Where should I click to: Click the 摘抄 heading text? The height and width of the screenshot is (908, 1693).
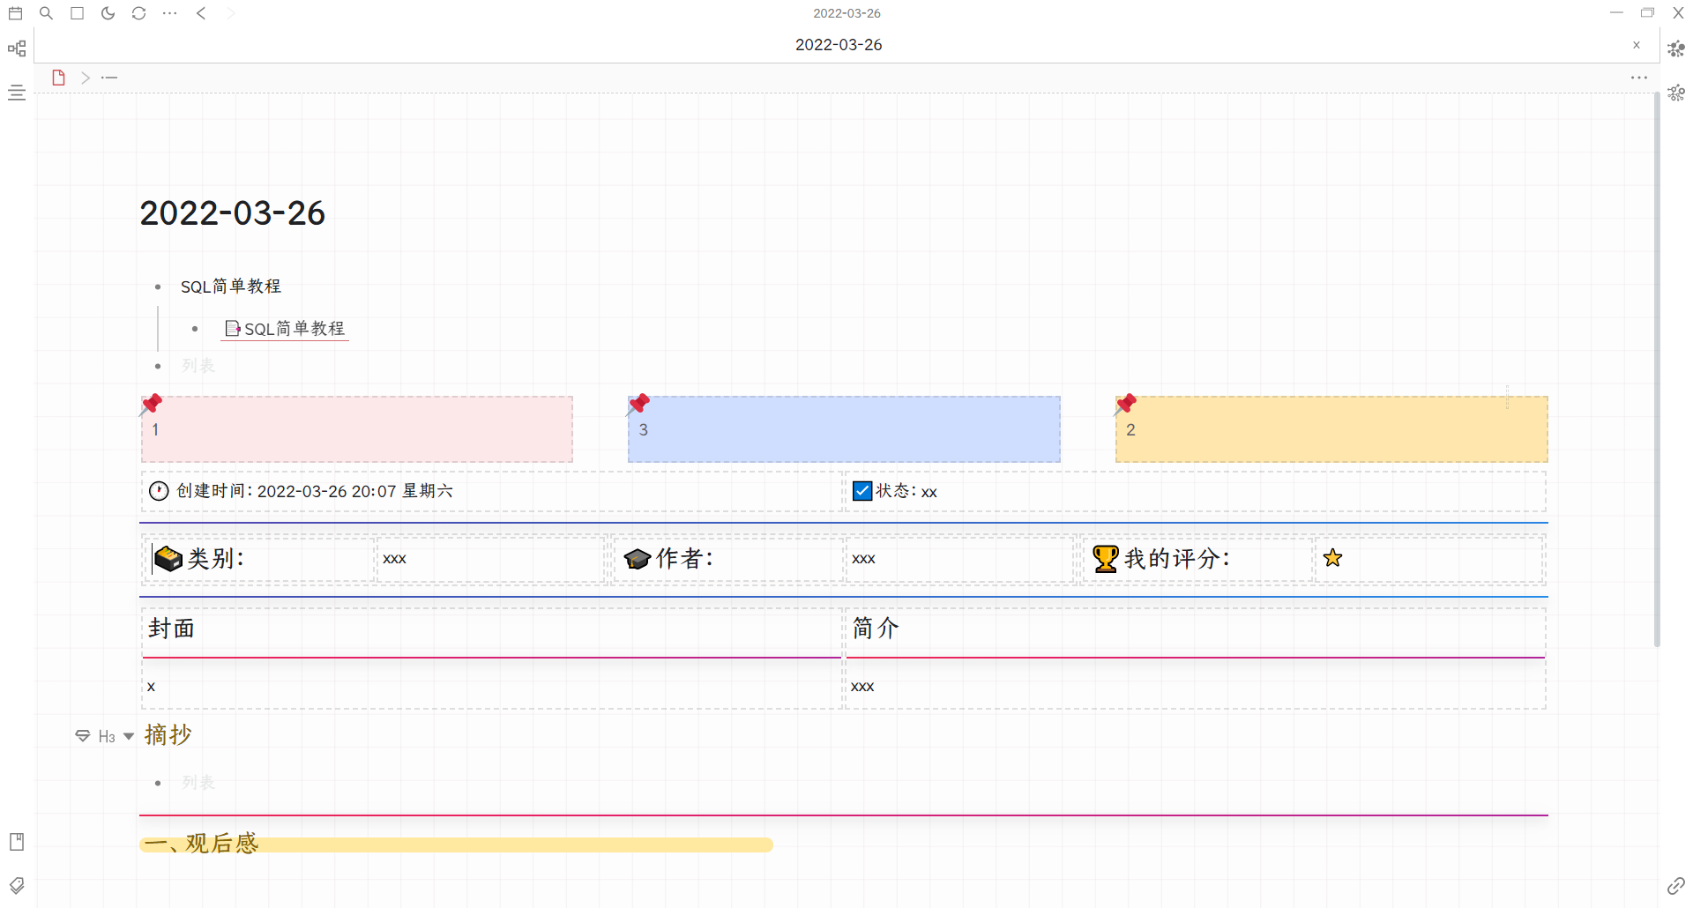click(168, 735)
